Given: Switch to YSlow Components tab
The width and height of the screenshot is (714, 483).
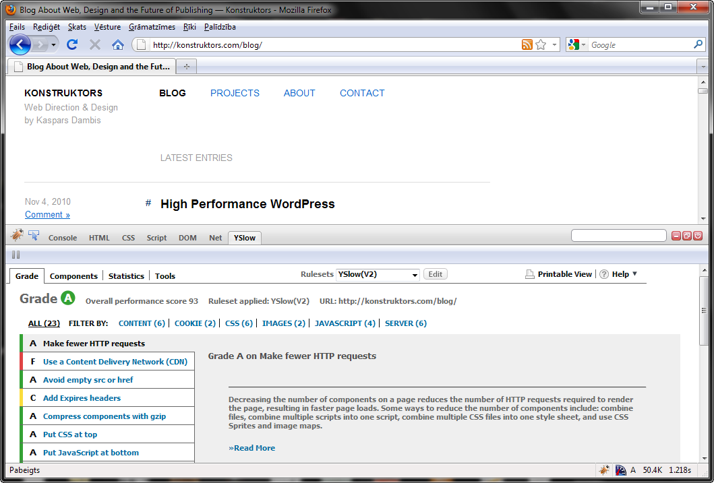Looking at the screenshot, I should tap(73, 276).
